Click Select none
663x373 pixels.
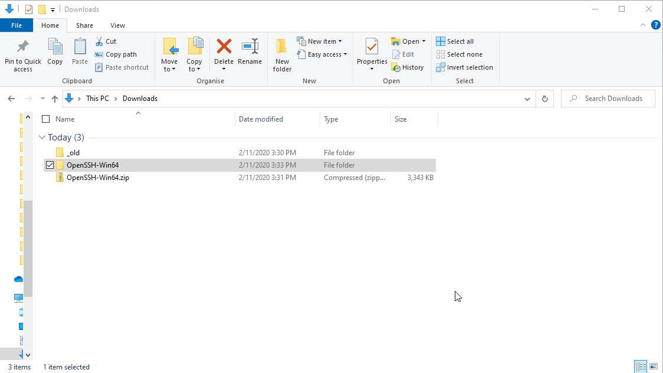coord(459,54)
